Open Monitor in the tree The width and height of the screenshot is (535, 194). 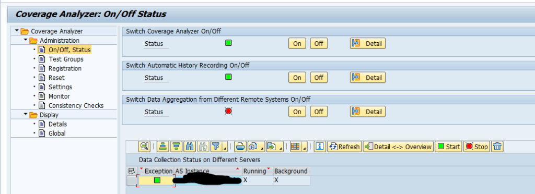59,96
